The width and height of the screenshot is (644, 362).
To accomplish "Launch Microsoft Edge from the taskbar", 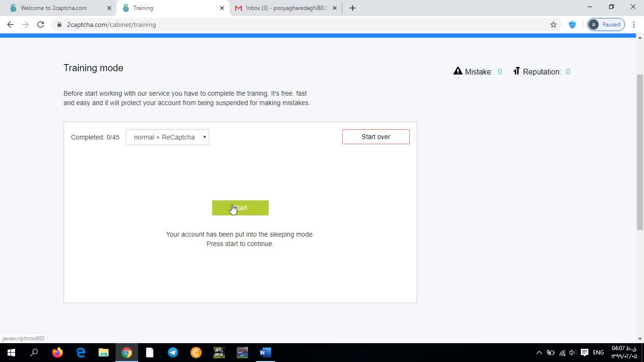I will 81,353.
